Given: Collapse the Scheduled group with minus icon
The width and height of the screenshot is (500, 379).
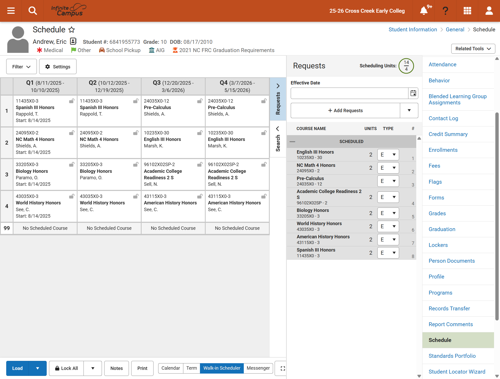Looking at the screenshot, I should coord(292,141).
